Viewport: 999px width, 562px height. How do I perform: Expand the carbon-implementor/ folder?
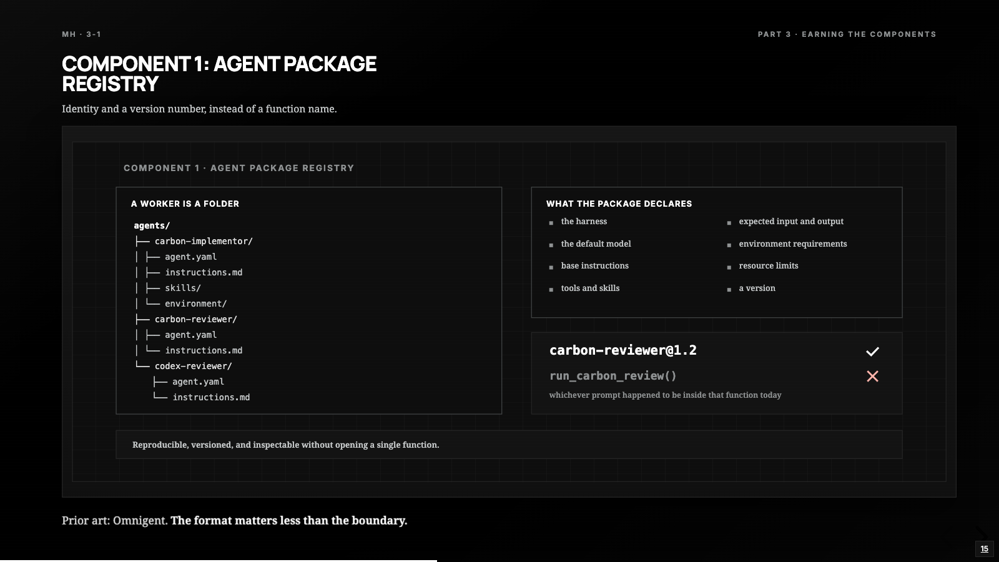click(x=204, y=241)
